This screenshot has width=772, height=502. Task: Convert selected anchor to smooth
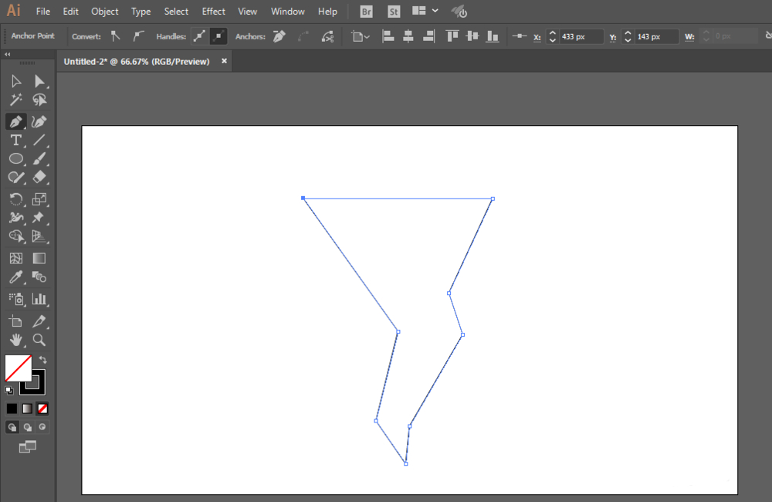(138, 36)
